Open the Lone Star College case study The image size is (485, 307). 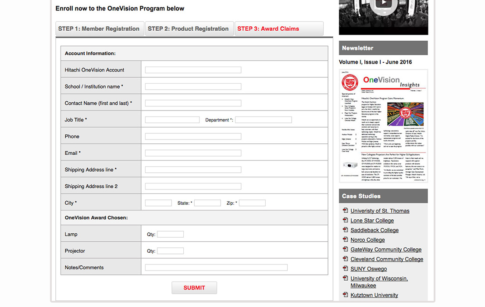(372, 220)
